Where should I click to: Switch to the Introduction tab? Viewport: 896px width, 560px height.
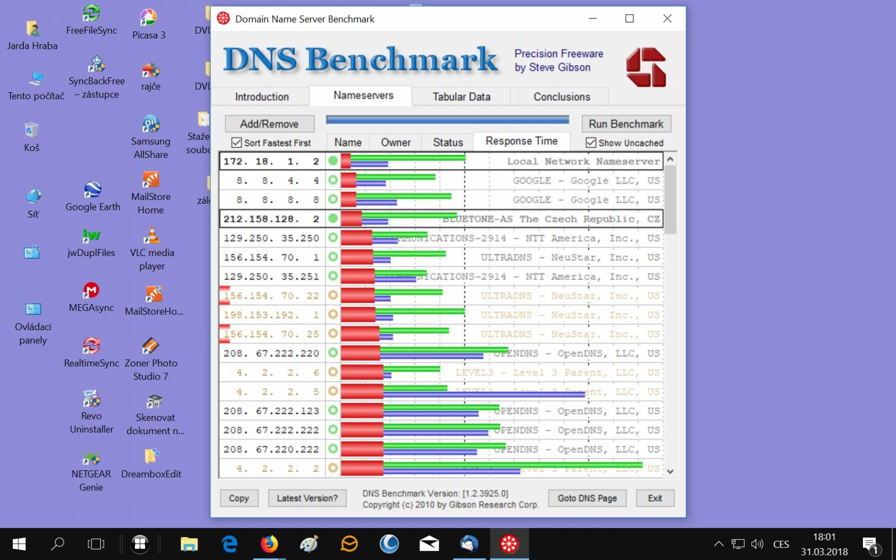tap(262, 97)
